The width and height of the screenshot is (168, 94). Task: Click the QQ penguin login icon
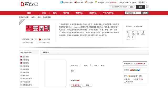[x=86, y=2]
